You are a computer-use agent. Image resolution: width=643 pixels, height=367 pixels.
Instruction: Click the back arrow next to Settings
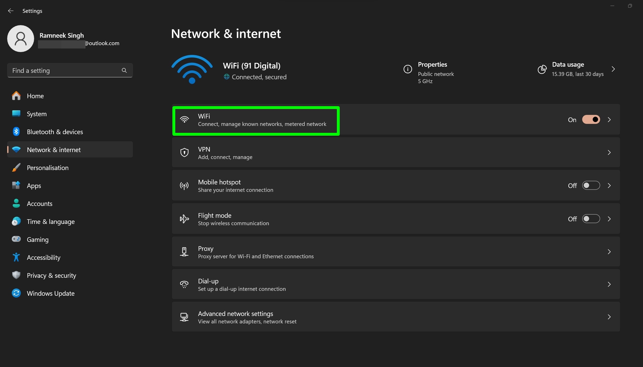tap(11, 11)
